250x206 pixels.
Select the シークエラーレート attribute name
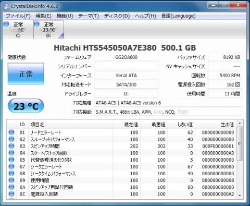[46, 167]
